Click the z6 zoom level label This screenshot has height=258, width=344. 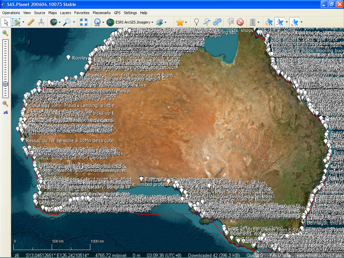pos(5,113)
